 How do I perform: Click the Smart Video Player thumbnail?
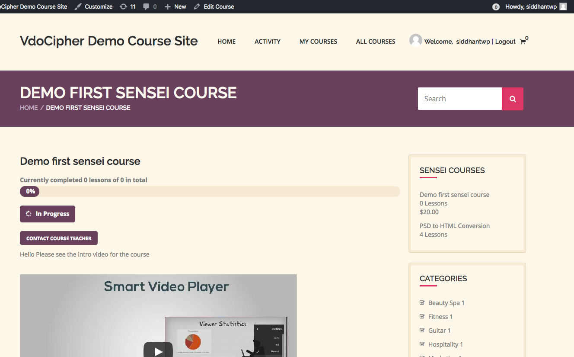158,315
